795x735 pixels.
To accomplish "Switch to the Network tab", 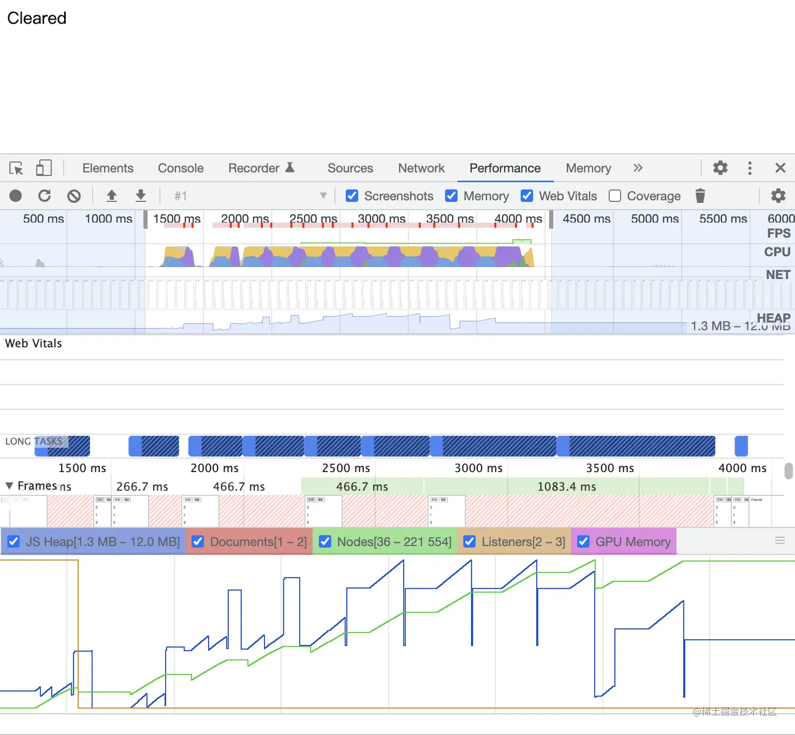I will pos(421,168).
